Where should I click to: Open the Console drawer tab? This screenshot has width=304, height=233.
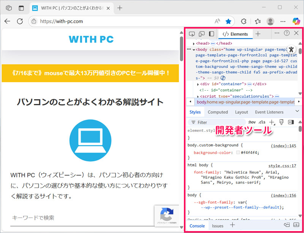click(197, 226)
